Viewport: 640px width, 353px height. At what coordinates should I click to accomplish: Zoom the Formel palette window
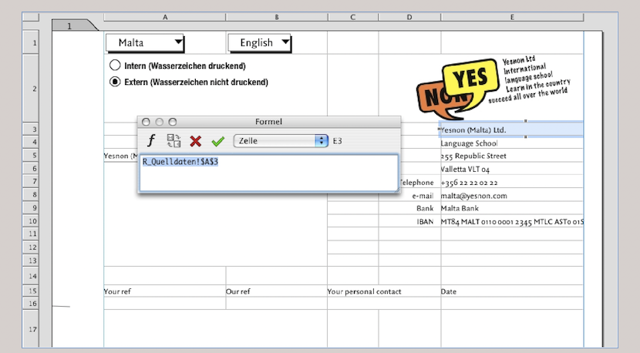point(172,122)
